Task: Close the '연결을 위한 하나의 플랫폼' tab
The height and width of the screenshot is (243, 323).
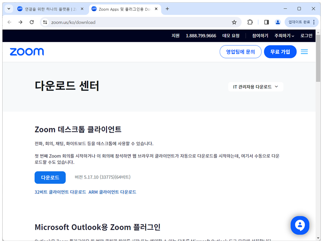Action: [82, 9]
